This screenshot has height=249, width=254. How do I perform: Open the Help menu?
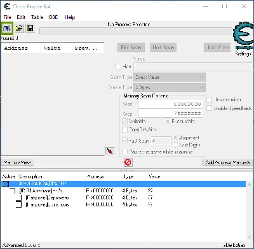[70, 17]
